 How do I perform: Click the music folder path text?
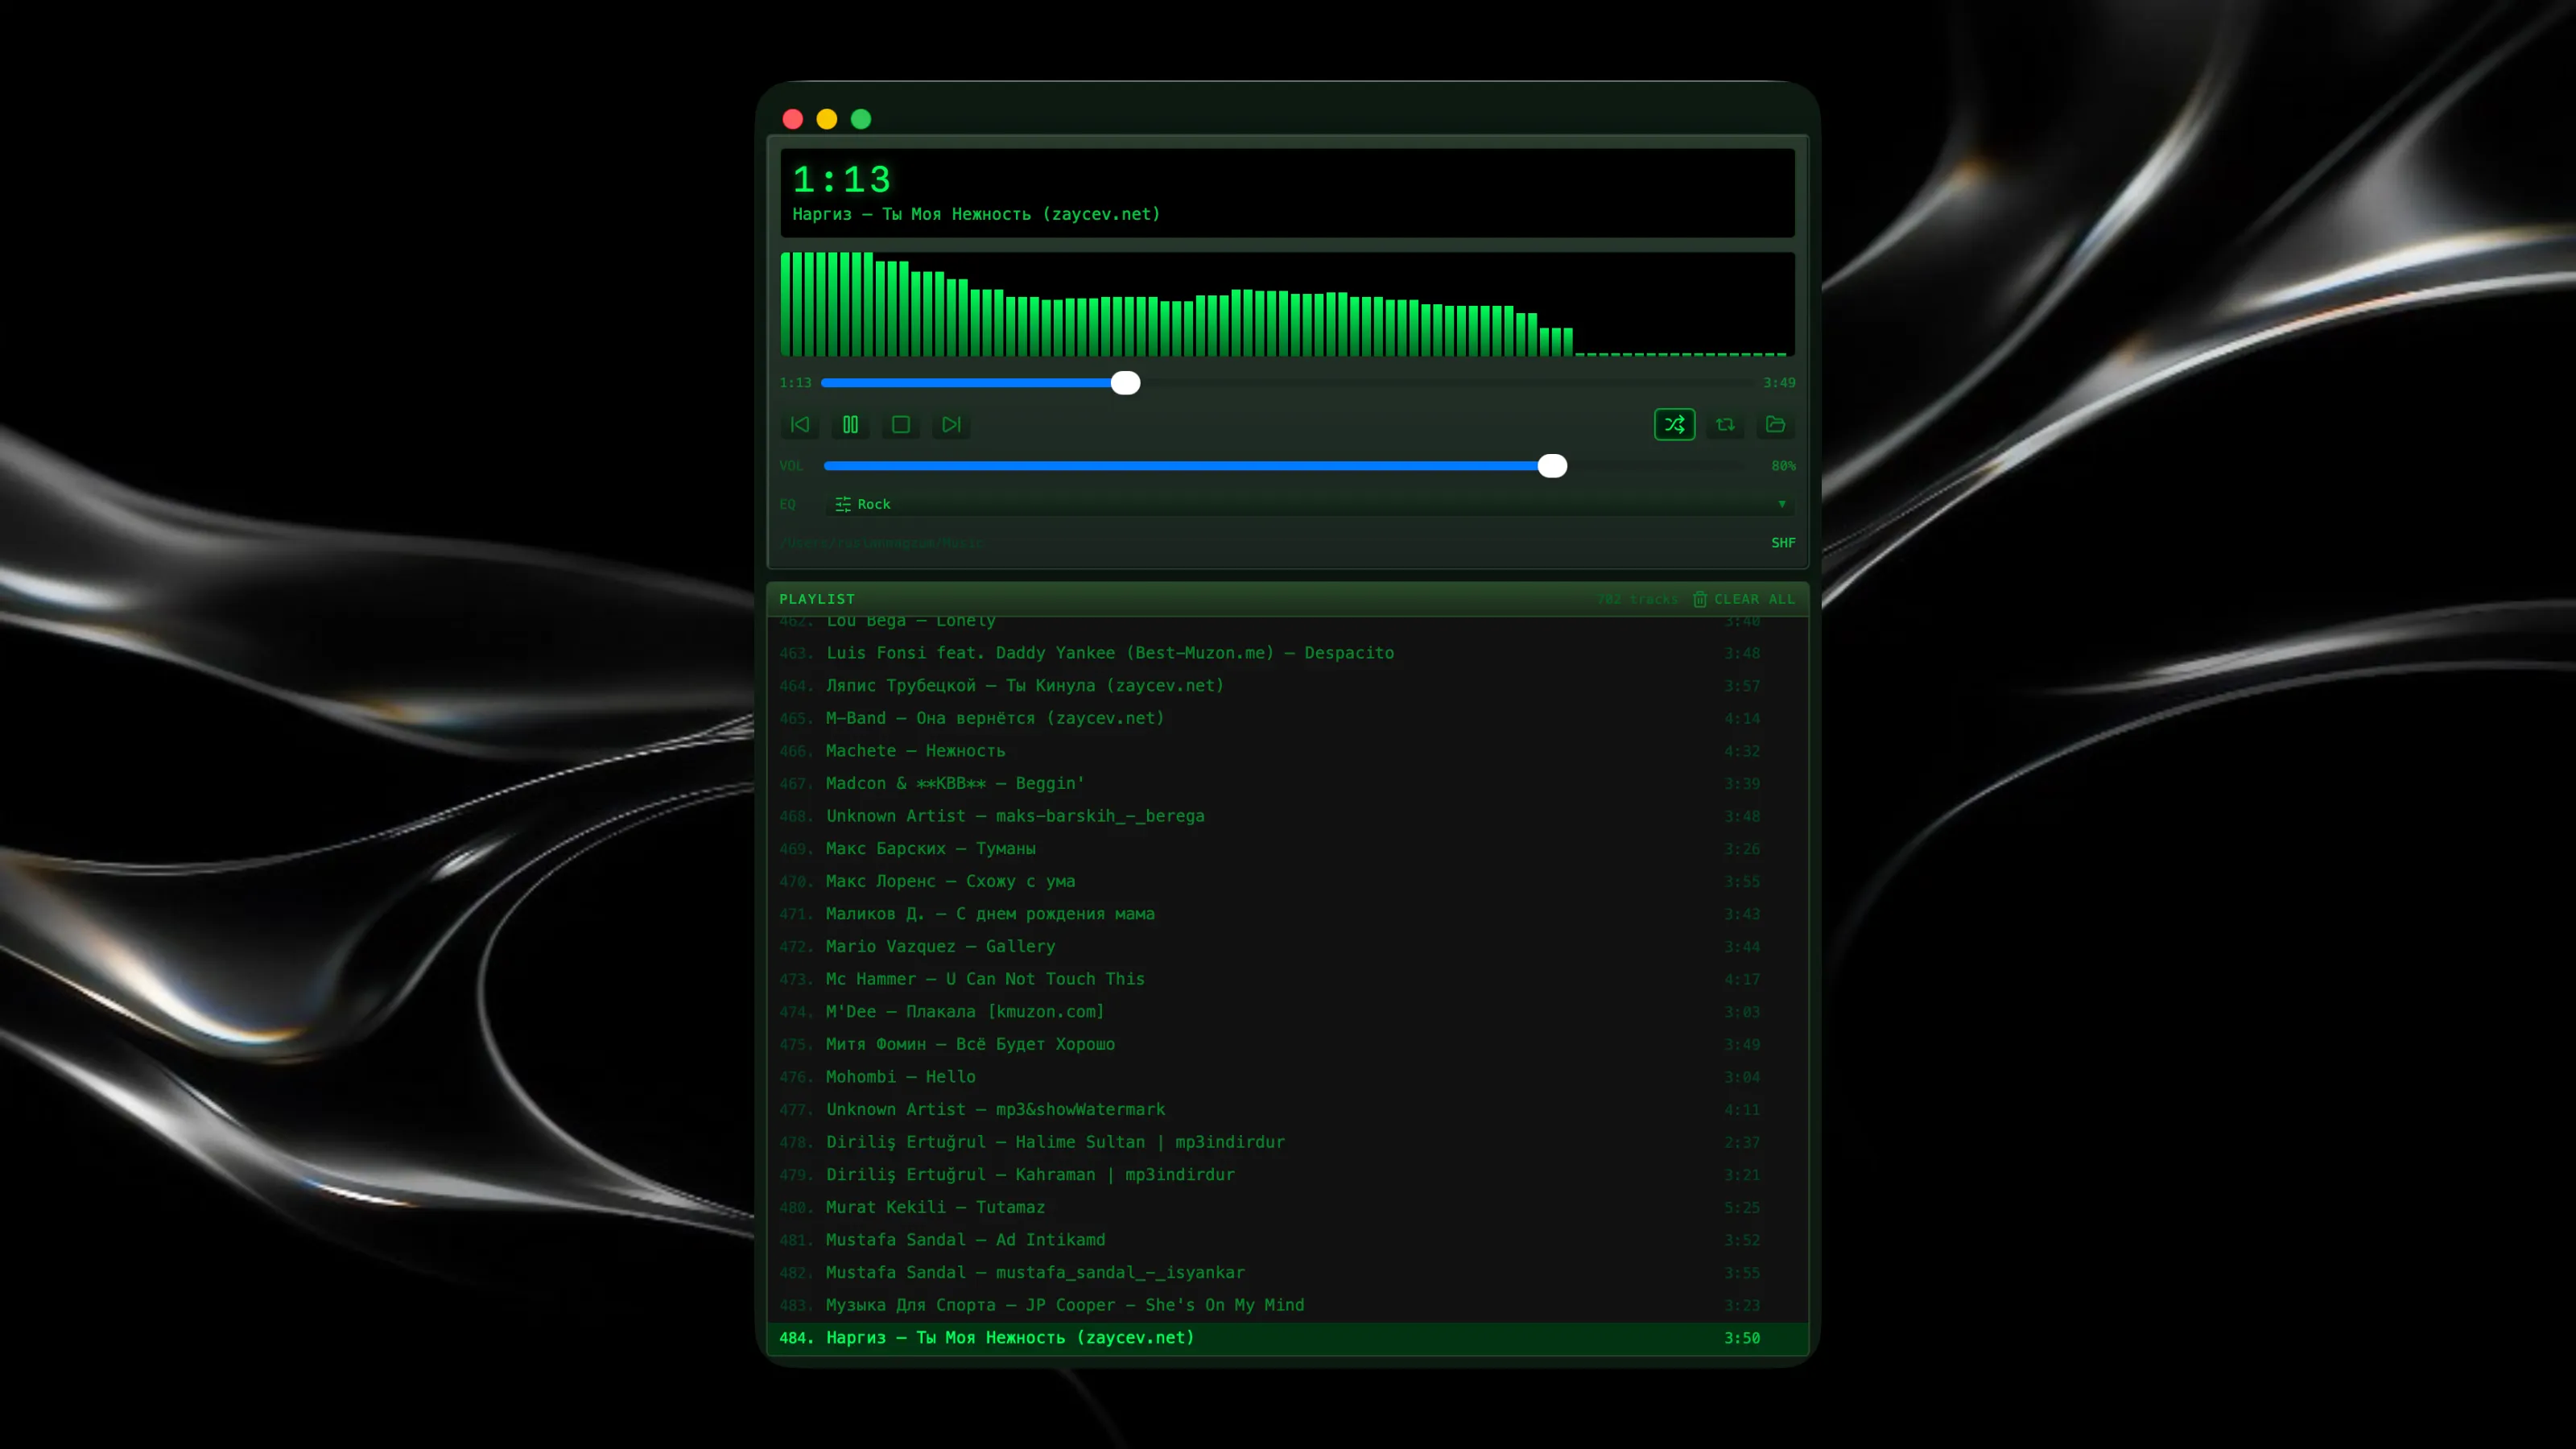click(881, 543)
